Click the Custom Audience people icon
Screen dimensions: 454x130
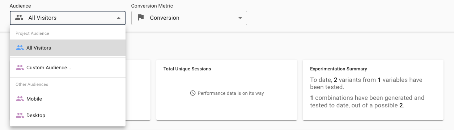click(x=20, y=67)
